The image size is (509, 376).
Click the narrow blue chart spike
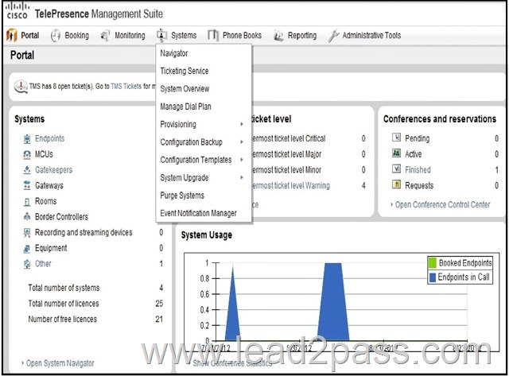pos(233,308)
